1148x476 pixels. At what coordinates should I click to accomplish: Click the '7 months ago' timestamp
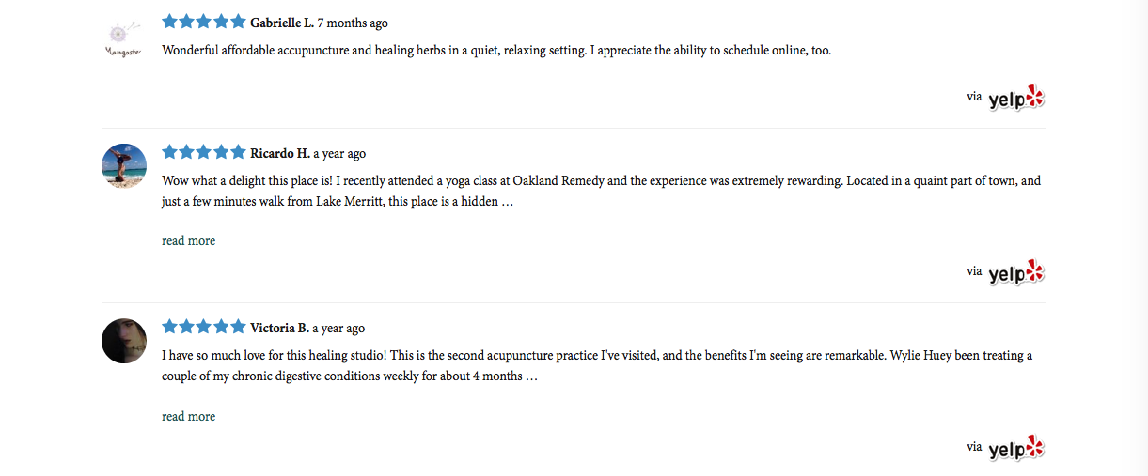click(353, 23)
